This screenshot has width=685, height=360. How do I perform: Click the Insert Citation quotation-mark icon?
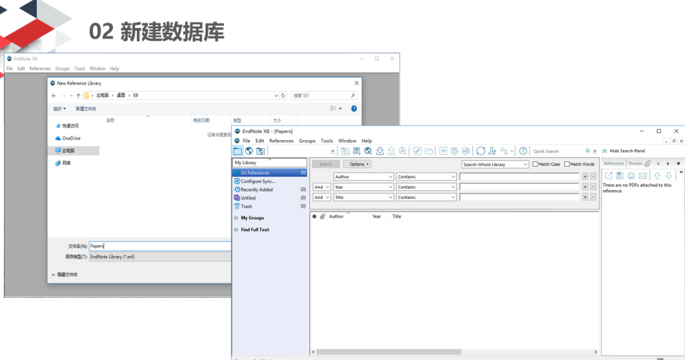point(443,151)
